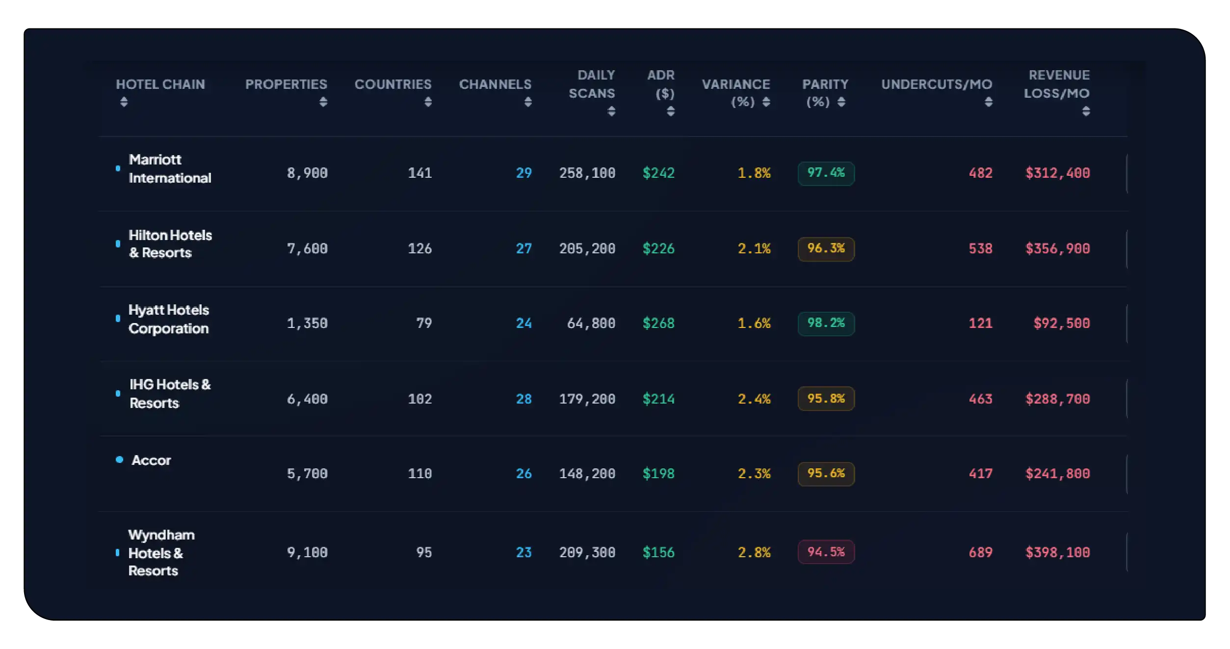Click IHG's 6,400 properties value
The image size is (1230, 649).
(x=307, y=399)
